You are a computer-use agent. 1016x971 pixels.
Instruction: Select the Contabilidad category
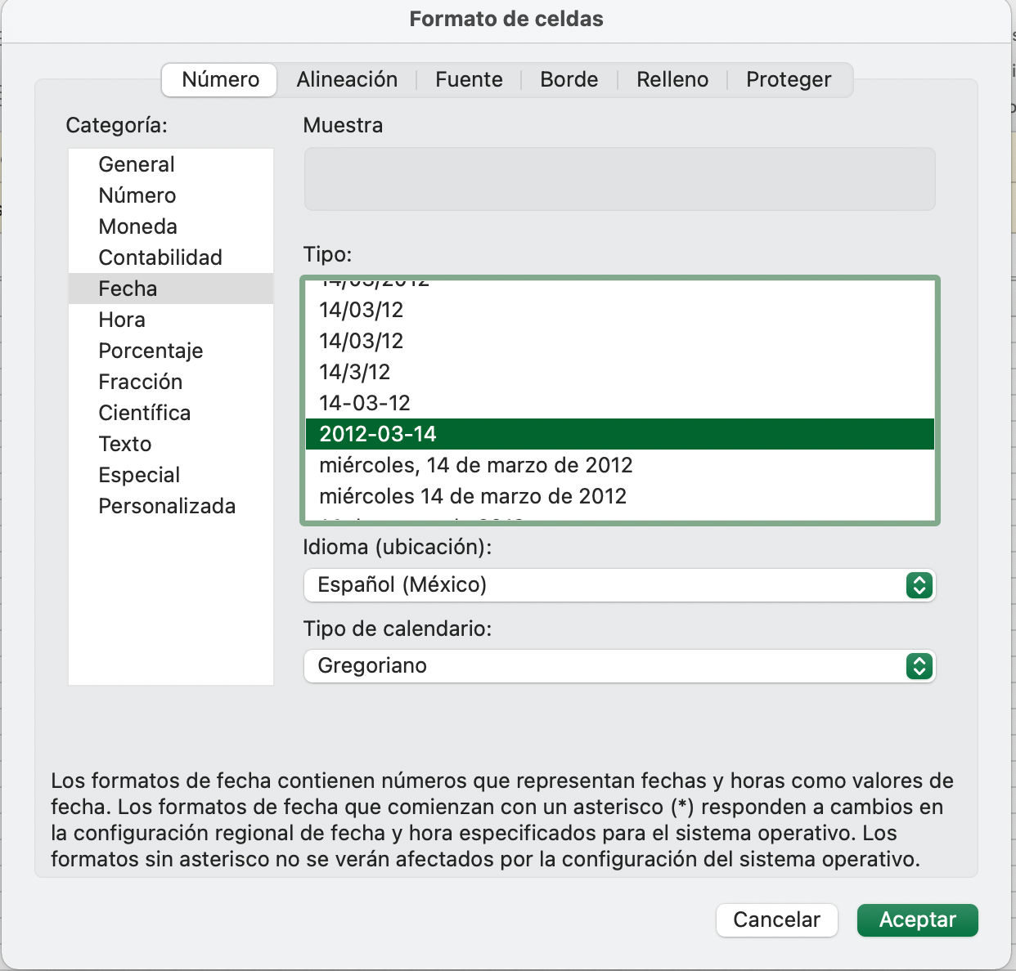click(160, 257)
